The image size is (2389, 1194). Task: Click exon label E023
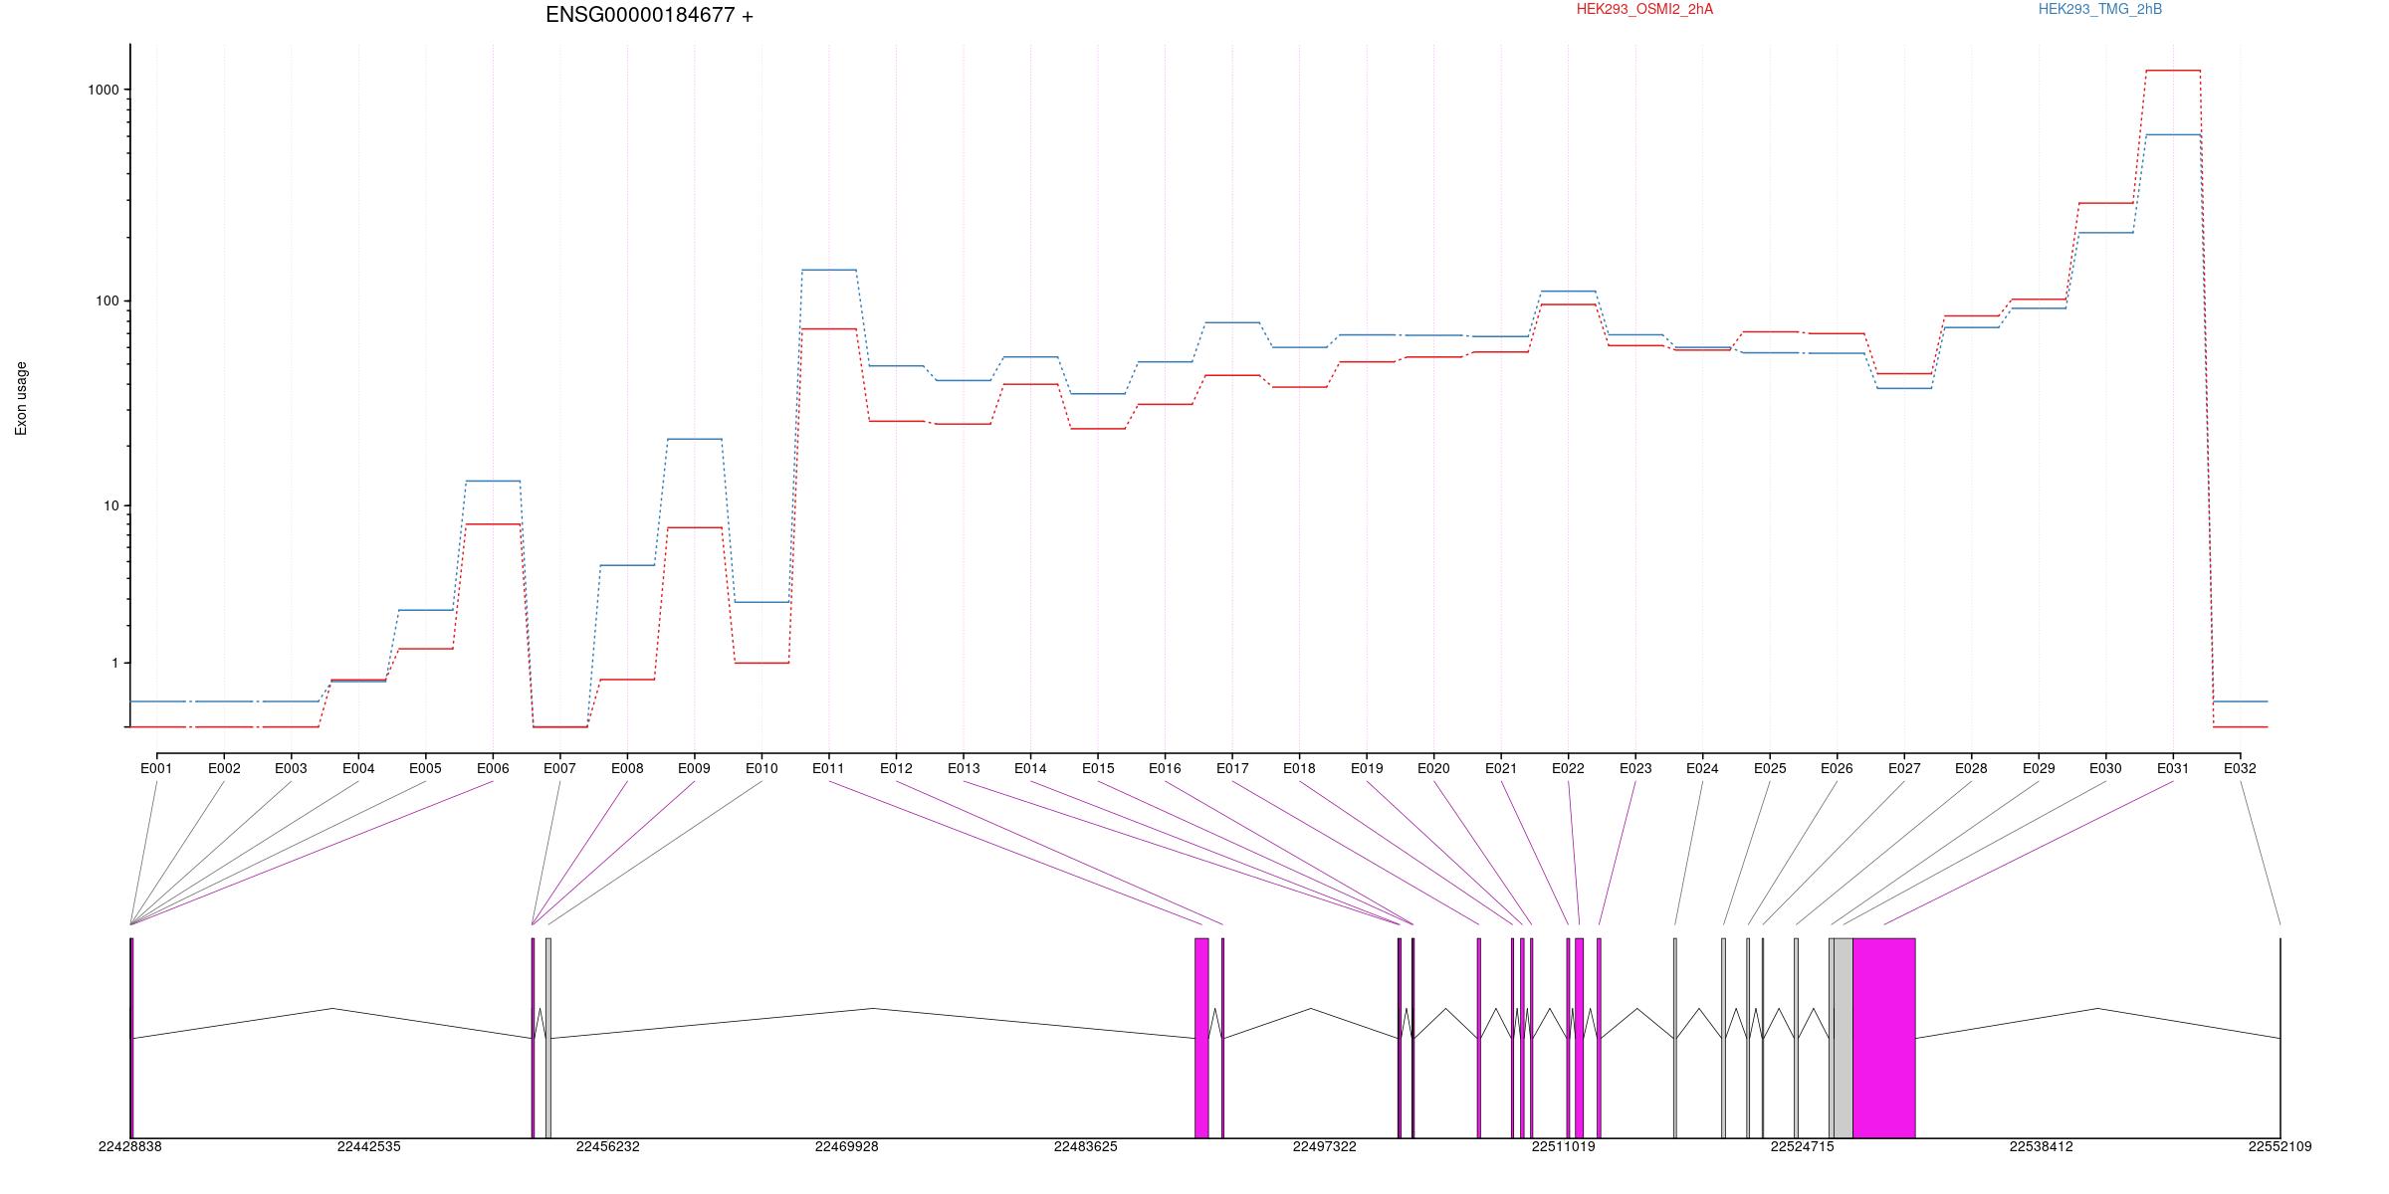[x=1635, y=768]
